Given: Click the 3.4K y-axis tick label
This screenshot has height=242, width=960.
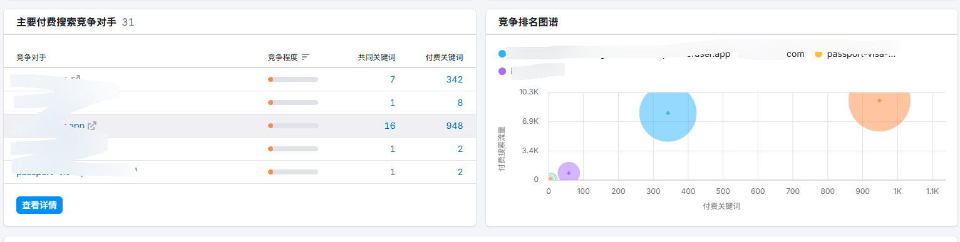Looking at the screenshot, I should 530,150.
